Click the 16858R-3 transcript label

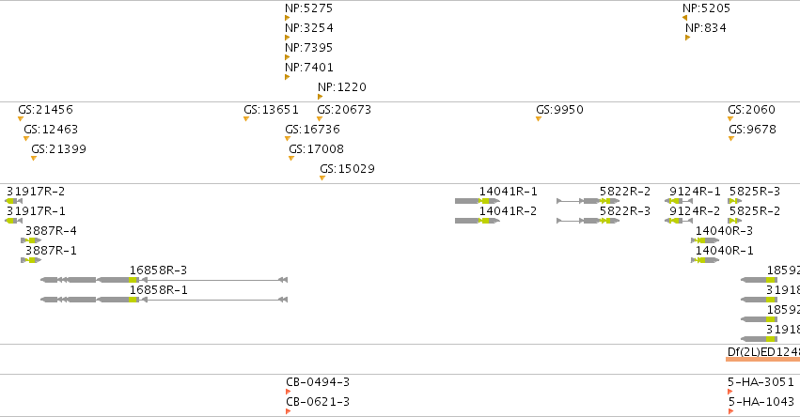[158, 270]
